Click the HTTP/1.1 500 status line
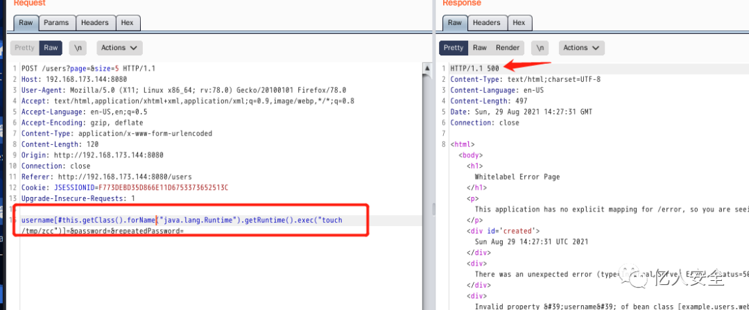This screenshot has width=749, height=310. 475,69
